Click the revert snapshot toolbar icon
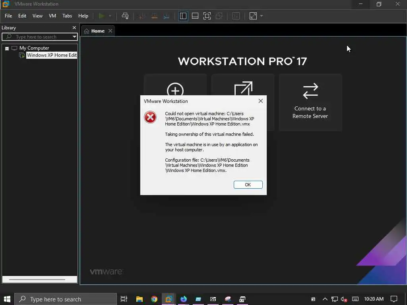 tap(154, 16)
